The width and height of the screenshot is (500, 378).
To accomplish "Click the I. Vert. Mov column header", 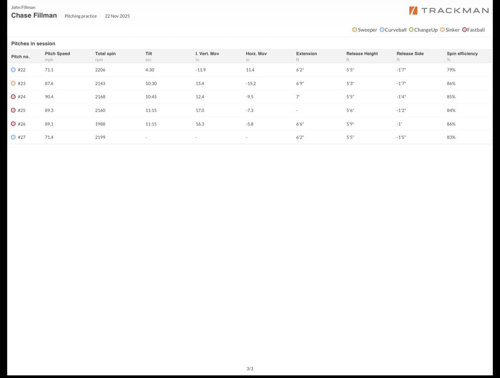I will point(207,54).
